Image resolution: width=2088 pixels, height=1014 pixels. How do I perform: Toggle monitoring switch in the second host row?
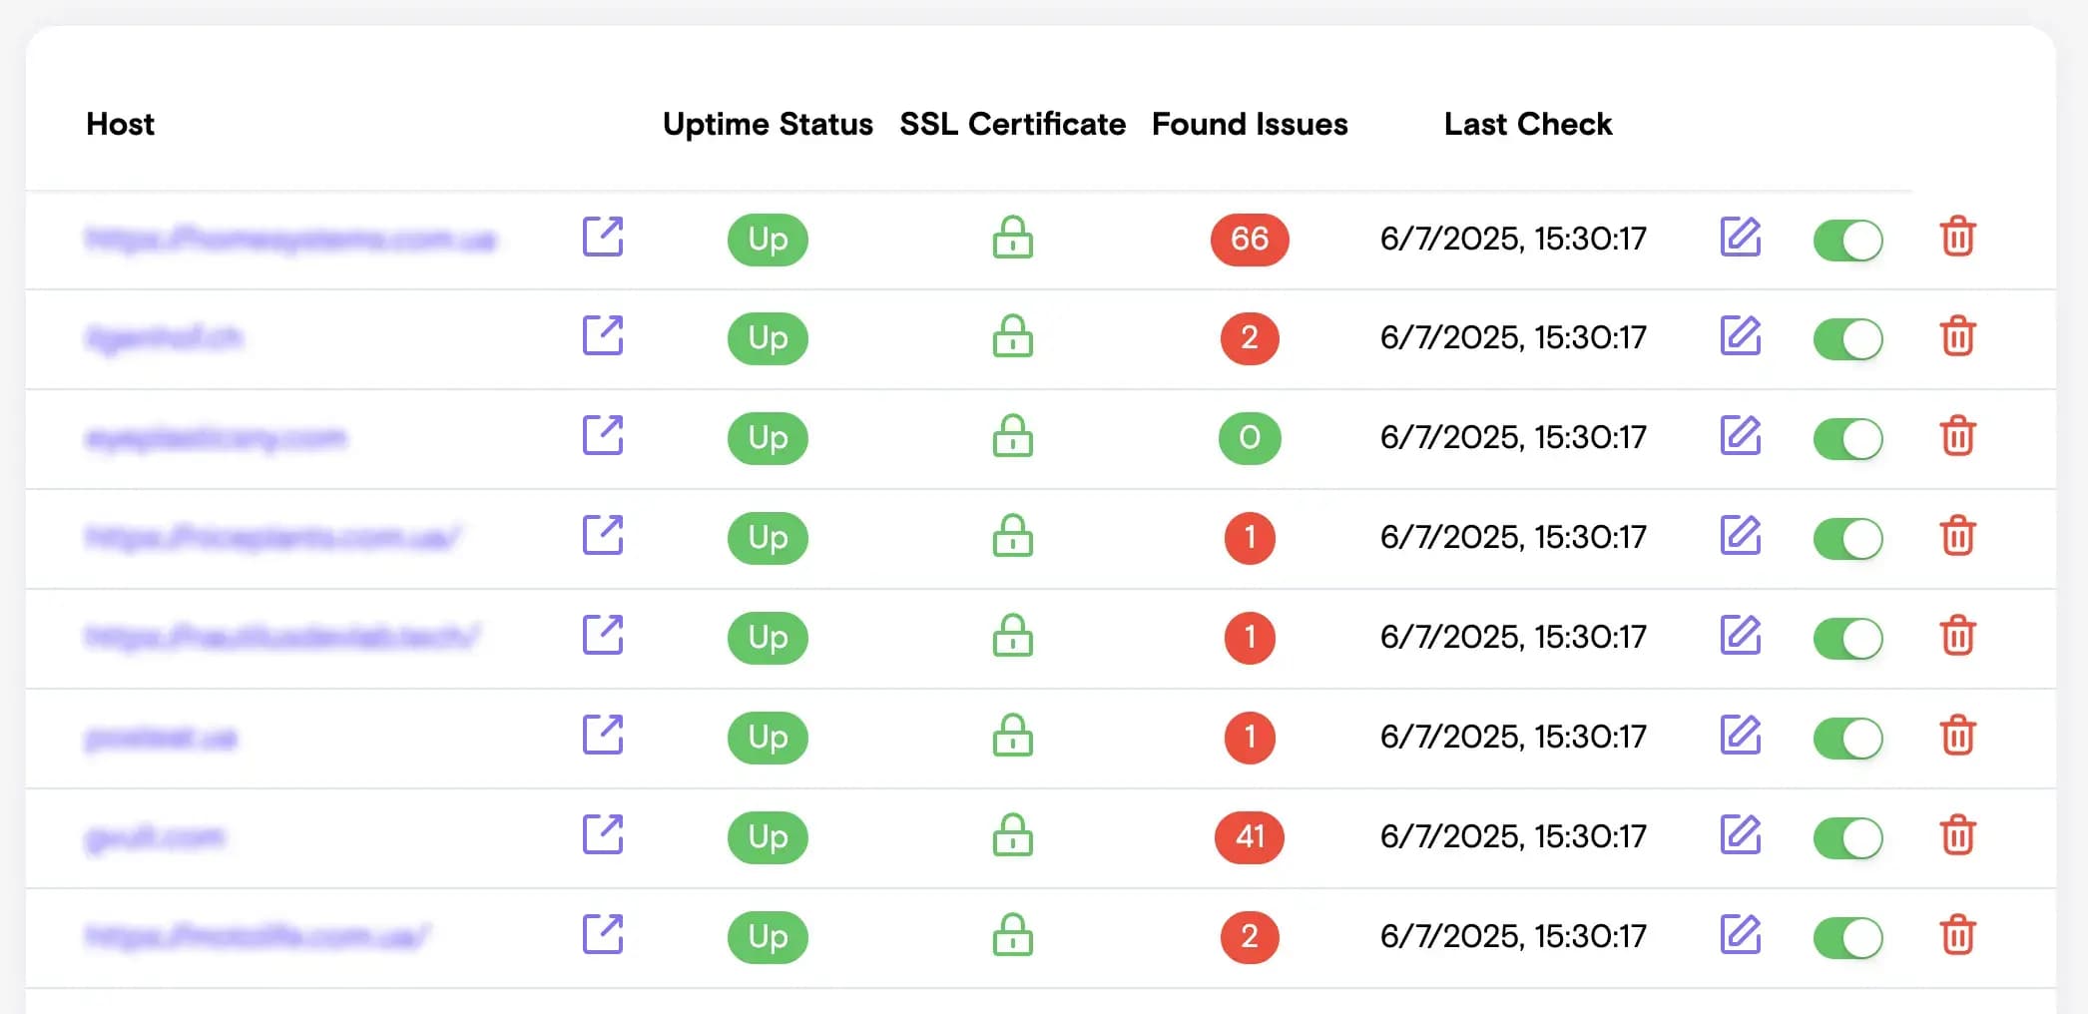(x=1848, y=339)
